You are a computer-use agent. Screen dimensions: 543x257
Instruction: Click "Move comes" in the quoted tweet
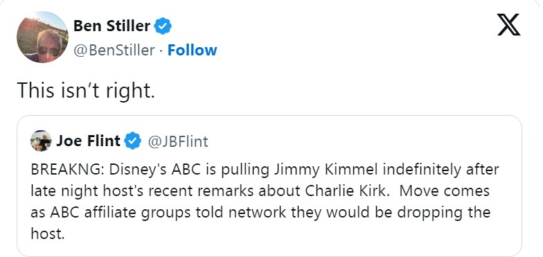[x=445, y=191]
